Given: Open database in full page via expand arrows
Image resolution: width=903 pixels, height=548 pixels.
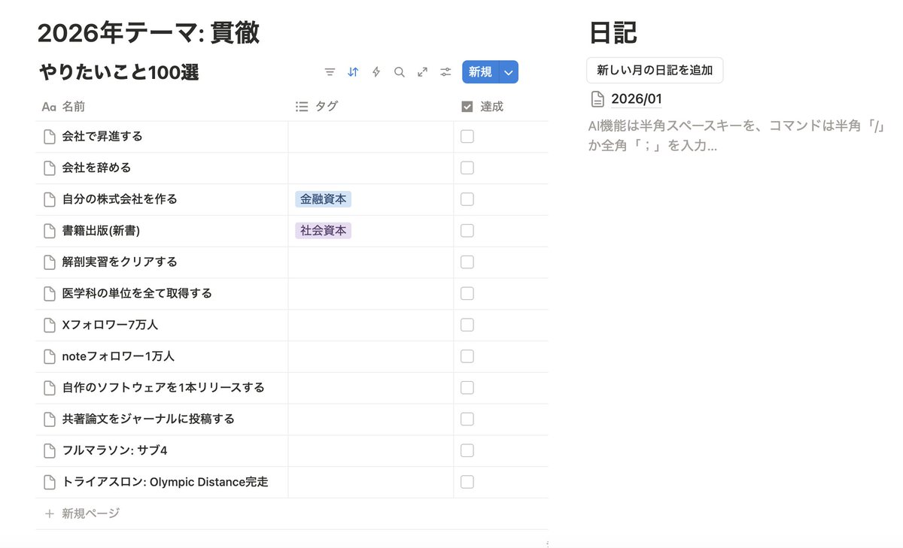Looking at the screenshot, I should [423, 72].
